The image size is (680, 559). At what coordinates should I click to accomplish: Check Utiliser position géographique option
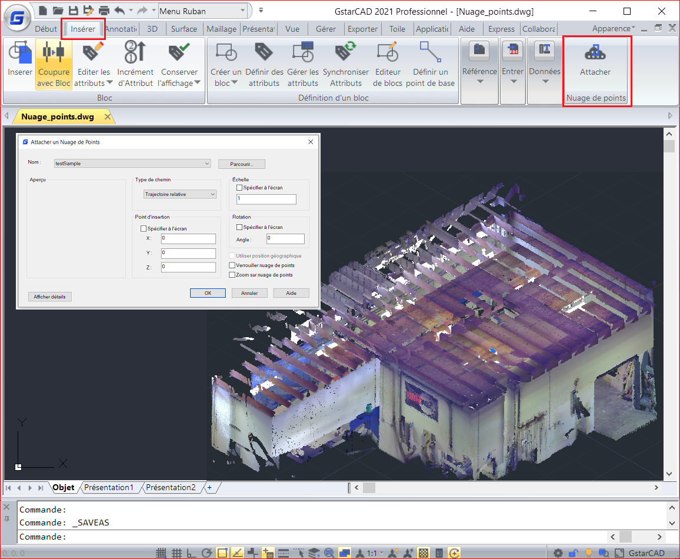pyautogui.click(x=232, y=256)
